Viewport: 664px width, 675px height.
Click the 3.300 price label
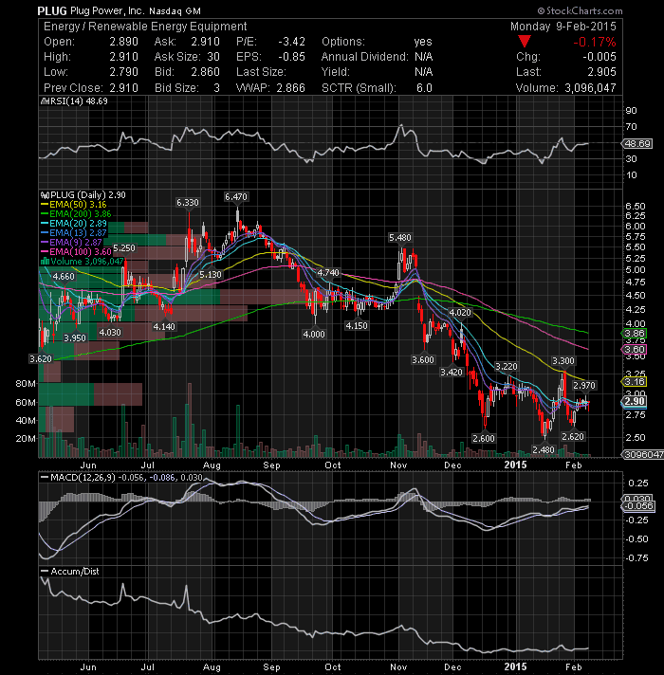[x=563, y=361]
